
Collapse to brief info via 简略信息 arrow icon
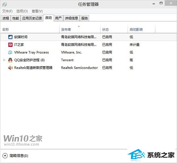[x=5, y=156]
